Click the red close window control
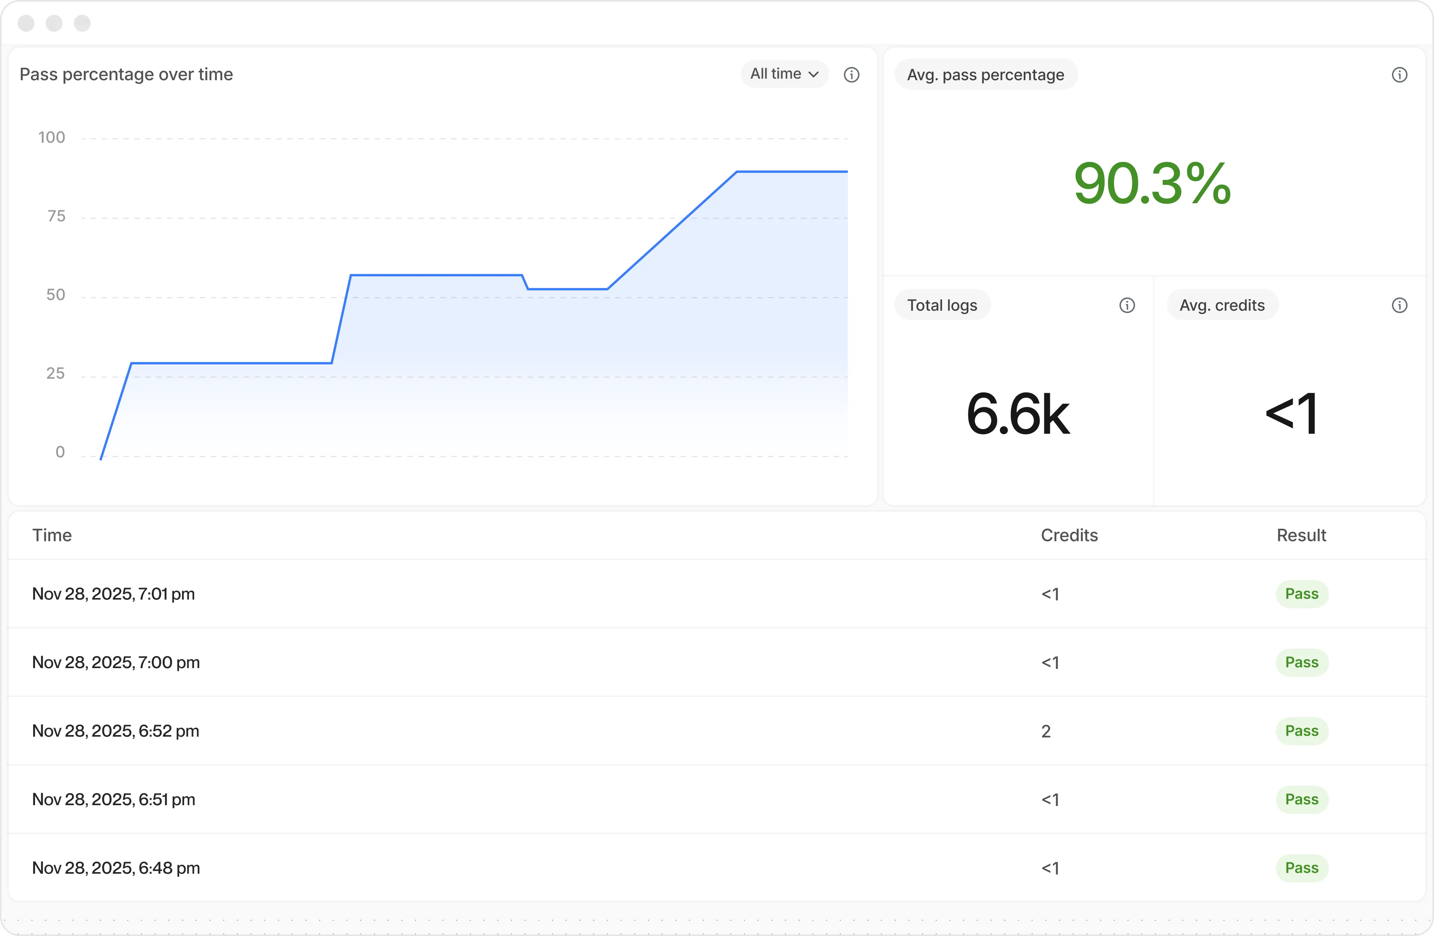The image size is (1434, 936). 26,23
